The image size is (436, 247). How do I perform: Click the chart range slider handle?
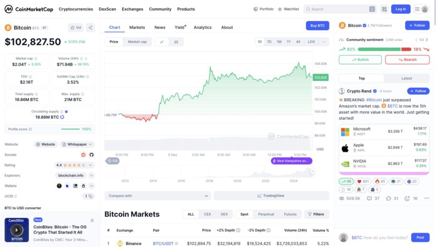click(x=312, y=171)
